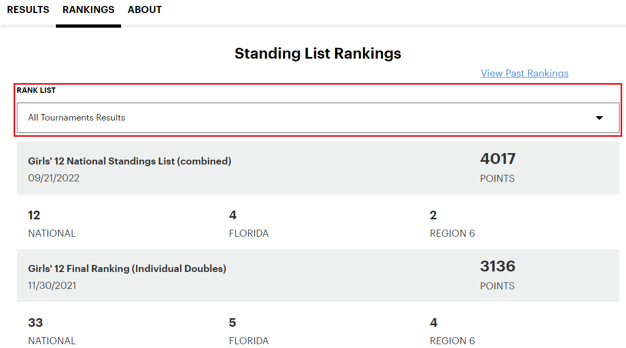Click the Florida rank 5 value
The height and width of the screenshot is (348, 626).
233,323
